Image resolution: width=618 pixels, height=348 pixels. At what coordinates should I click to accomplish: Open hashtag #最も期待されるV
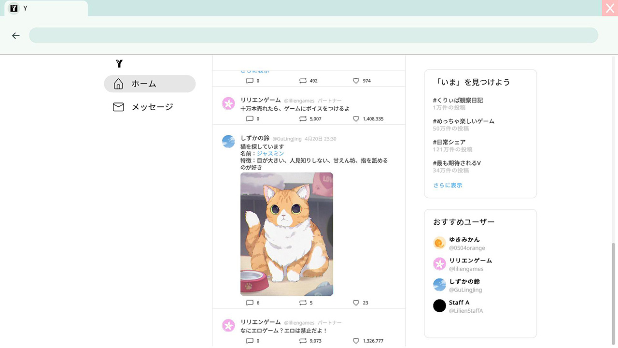457,163
